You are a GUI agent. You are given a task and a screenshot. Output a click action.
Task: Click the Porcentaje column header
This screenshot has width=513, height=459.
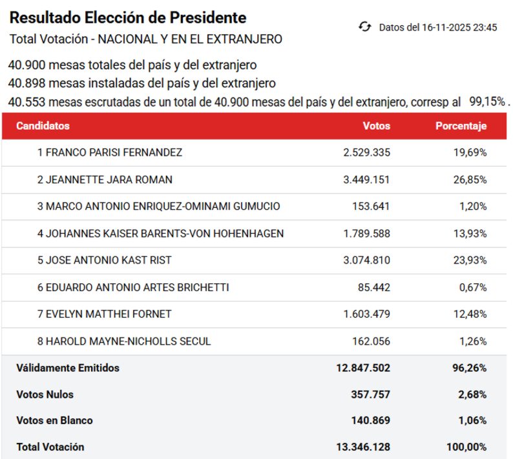tap(461, 126)
